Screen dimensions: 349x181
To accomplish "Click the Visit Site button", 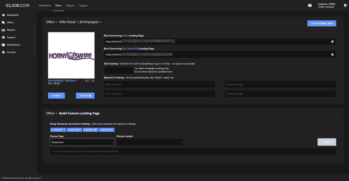I will (x=85, y=96).
